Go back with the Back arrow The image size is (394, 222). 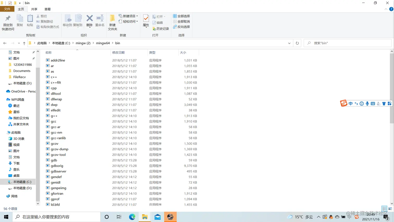pyautogui.click(x=5, y=43)
